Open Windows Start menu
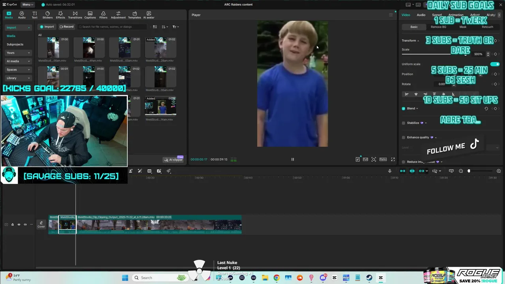This screenshot has height=284, width=505. [x=125, y=278]
